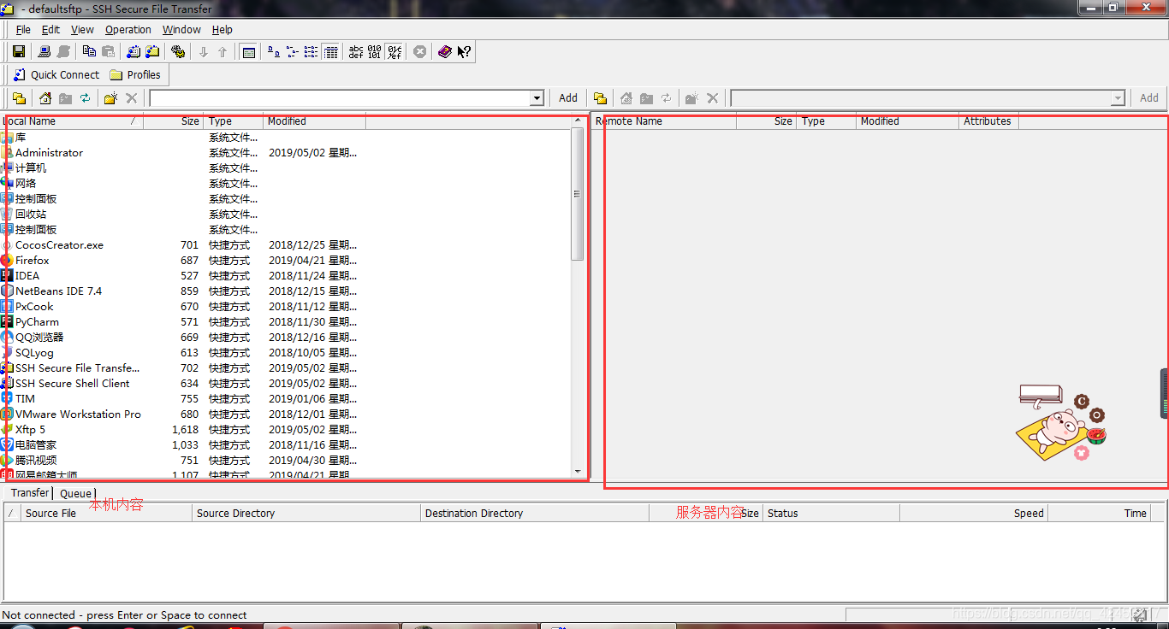1169x629 pixels.
Task: Click the Connect computer icon in toolbar
Action: coord(45,52)
